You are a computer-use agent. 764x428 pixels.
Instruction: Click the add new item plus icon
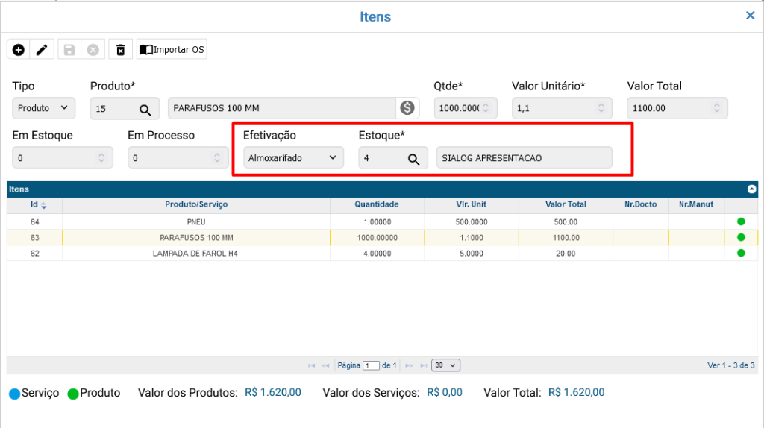(x=19, y=50)
